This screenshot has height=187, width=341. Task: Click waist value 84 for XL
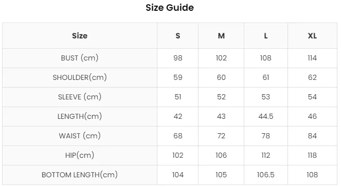pyautogui.click(x=312, y=136)
